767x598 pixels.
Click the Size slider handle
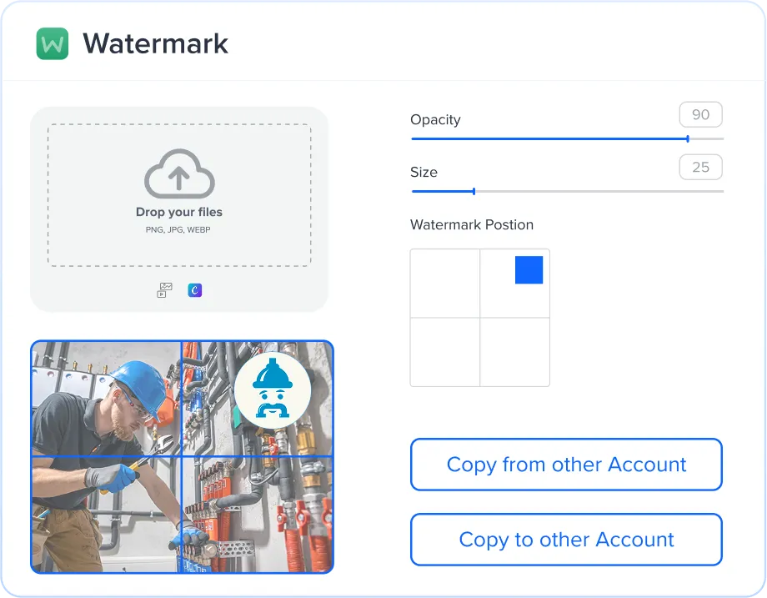click(475, 192)
